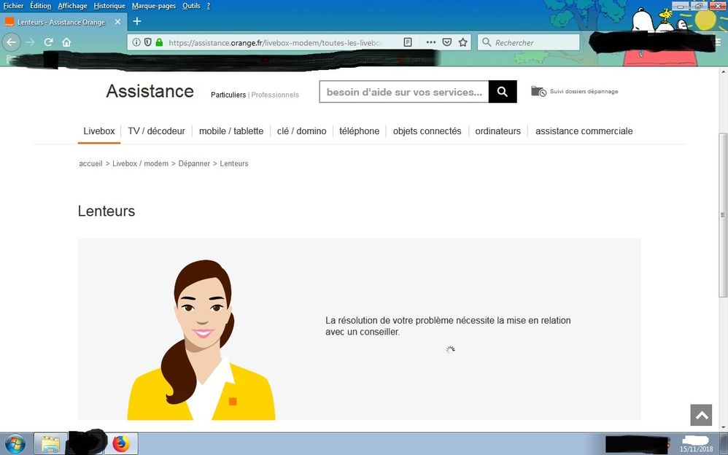This screenshot has width=728, height=455.
Task: Open Firefox from the taskbar
Action: tap(120, 443)
